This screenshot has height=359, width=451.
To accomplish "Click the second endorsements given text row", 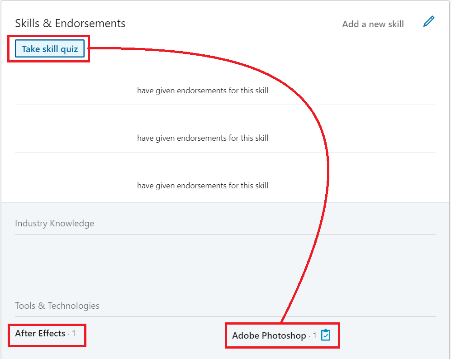I will pos(203,138).
